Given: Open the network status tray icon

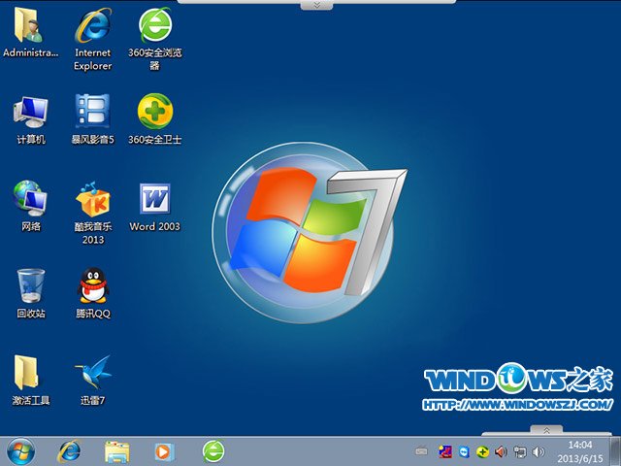Looking at the screenshot, I should 520,451.
